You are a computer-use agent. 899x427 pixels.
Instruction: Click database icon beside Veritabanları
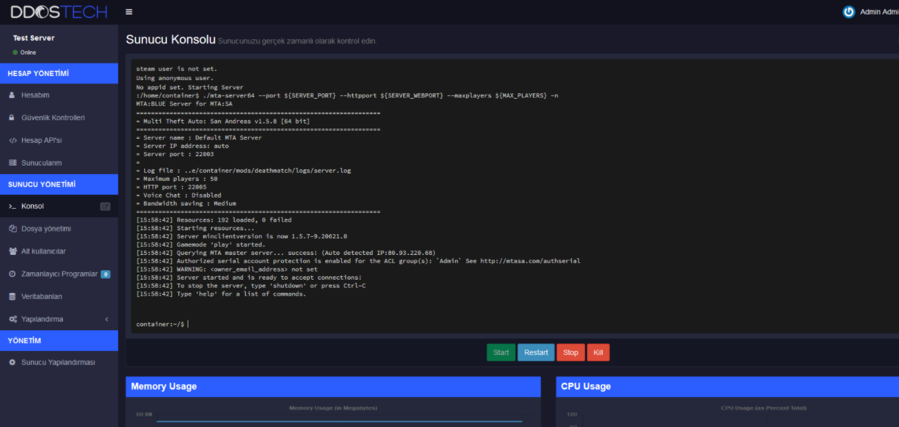[x=13, y=297]
